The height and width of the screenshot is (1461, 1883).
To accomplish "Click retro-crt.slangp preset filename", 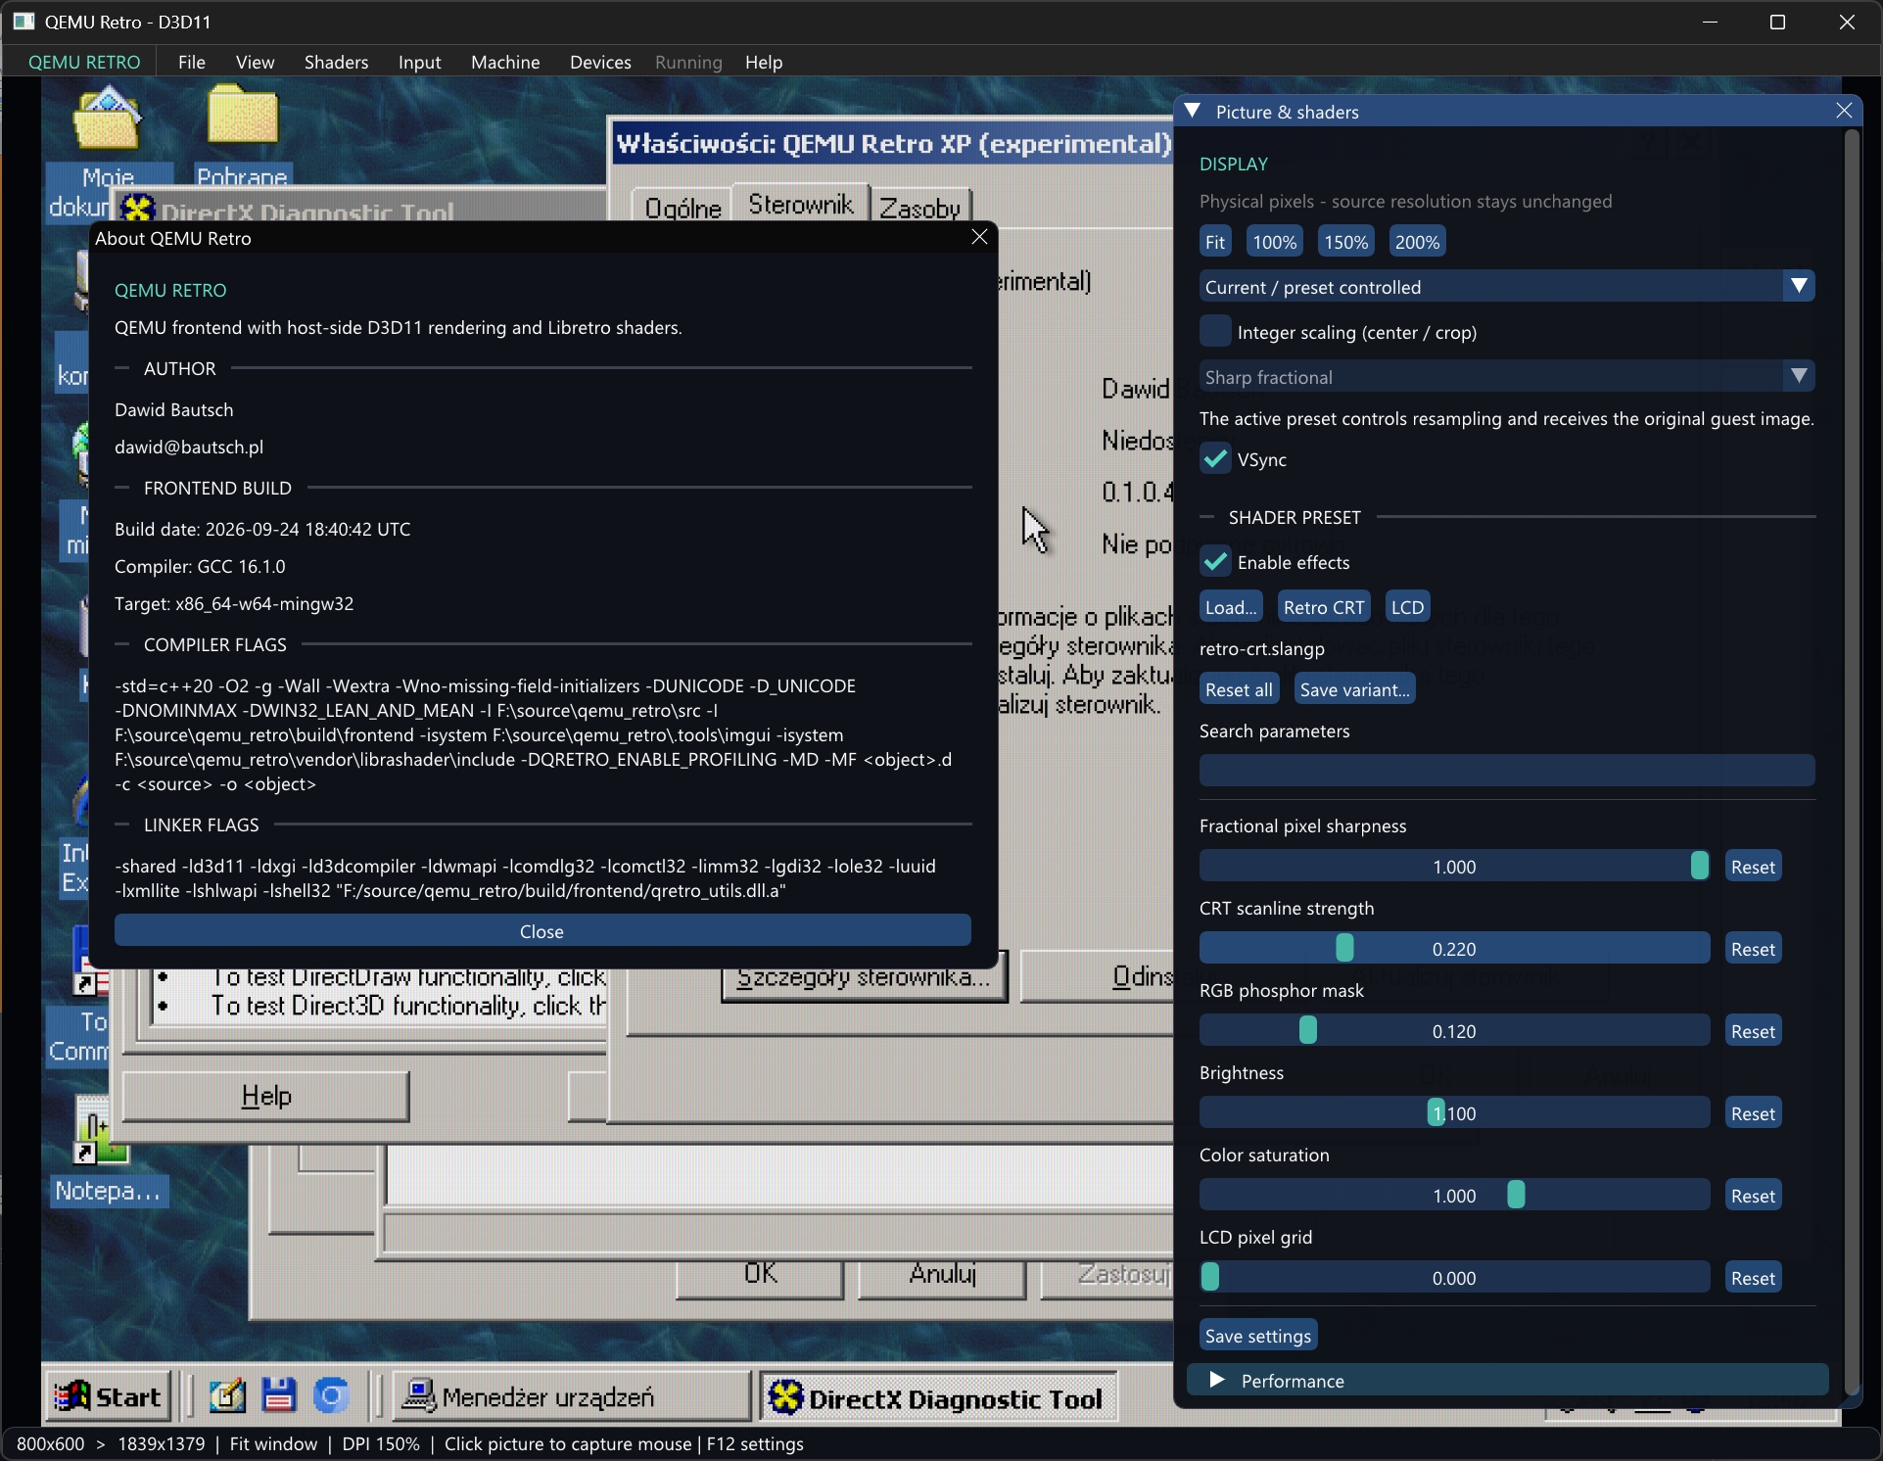I will coord(1261,648).
